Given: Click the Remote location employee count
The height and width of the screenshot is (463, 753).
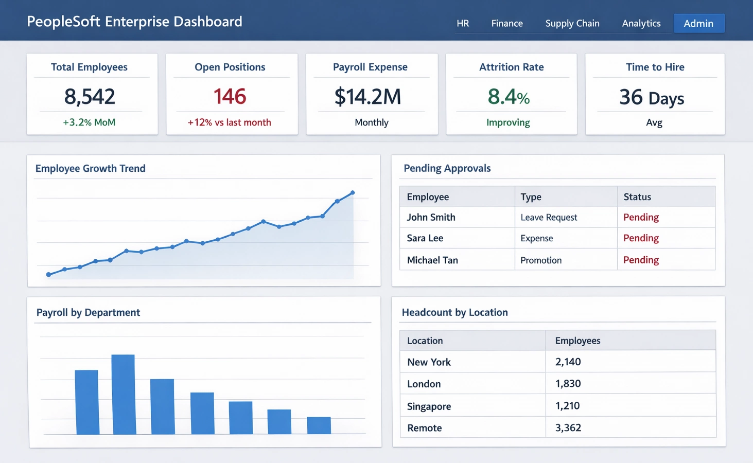Looking at the screenshot, I should coord(567,428).
